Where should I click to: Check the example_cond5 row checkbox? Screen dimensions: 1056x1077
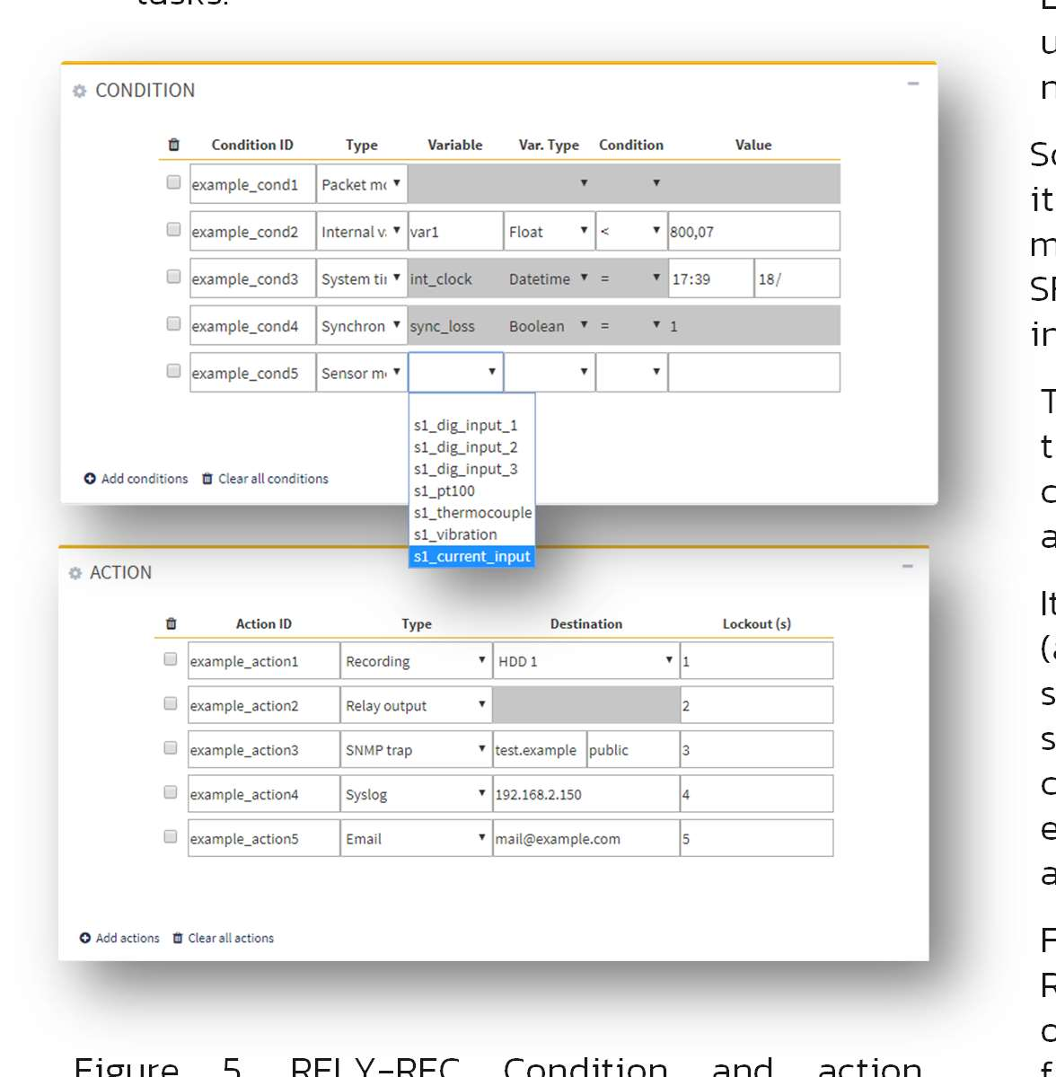[173, 371]
